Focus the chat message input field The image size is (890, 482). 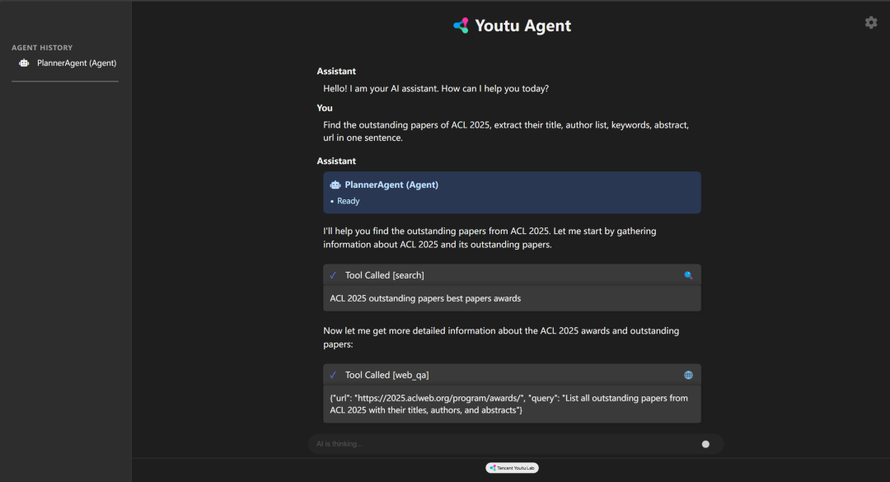pyautogui.click(x=503, y=444)
